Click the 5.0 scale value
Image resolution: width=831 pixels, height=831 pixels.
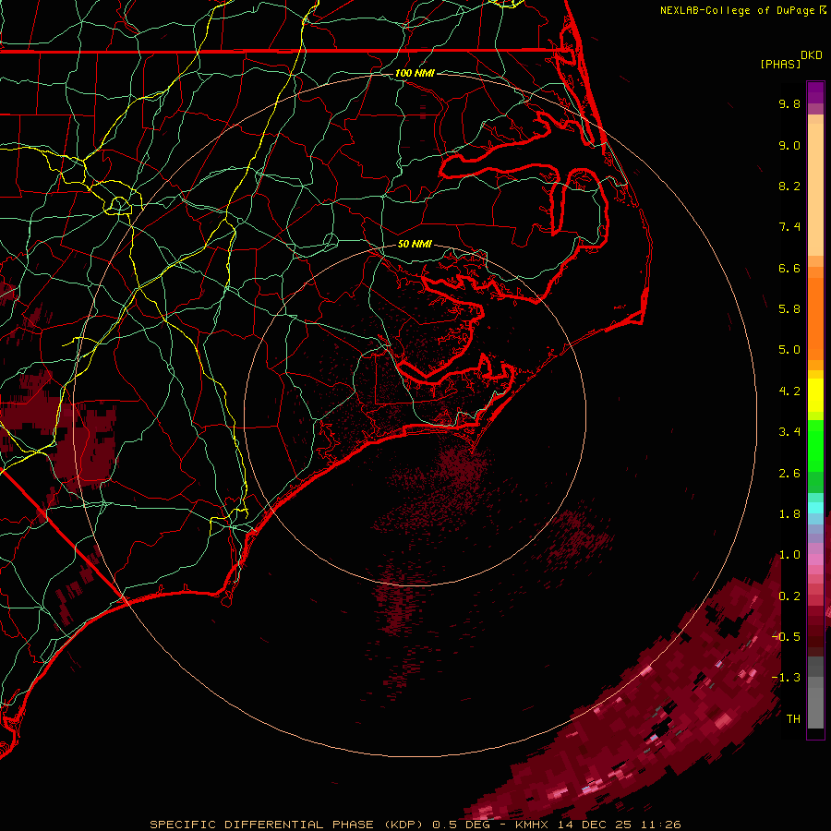click(x=789, y=350)
